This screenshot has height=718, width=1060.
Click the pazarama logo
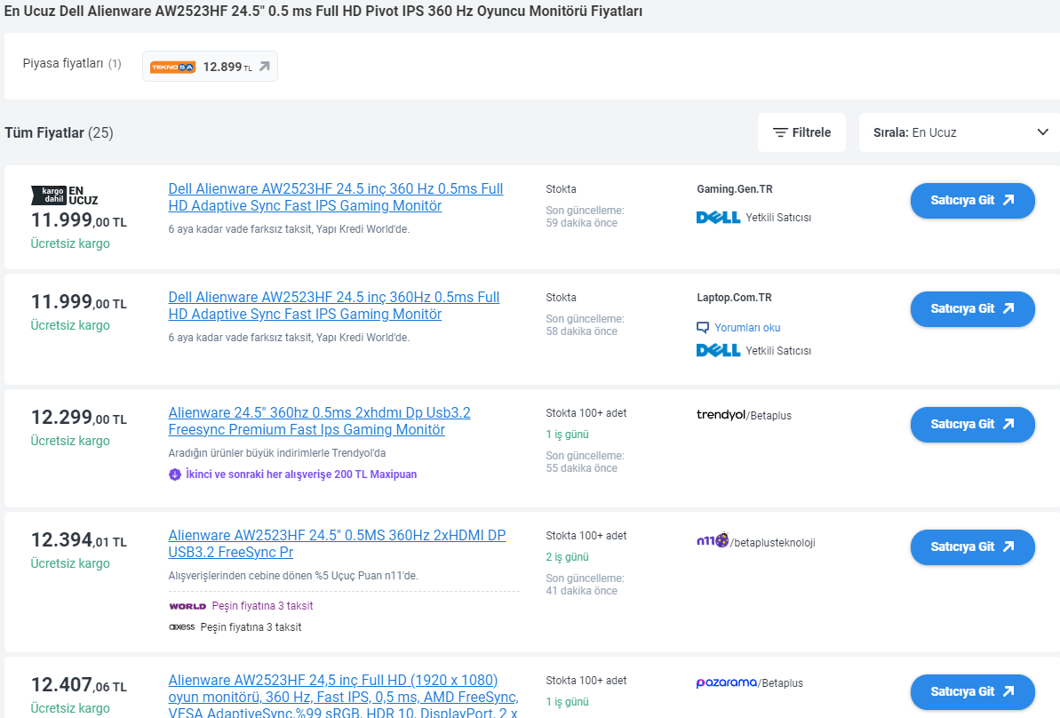point(727,682)
